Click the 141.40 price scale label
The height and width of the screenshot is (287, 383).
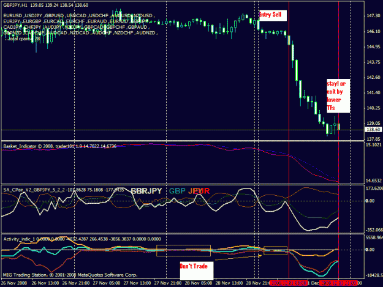[373, 93]
